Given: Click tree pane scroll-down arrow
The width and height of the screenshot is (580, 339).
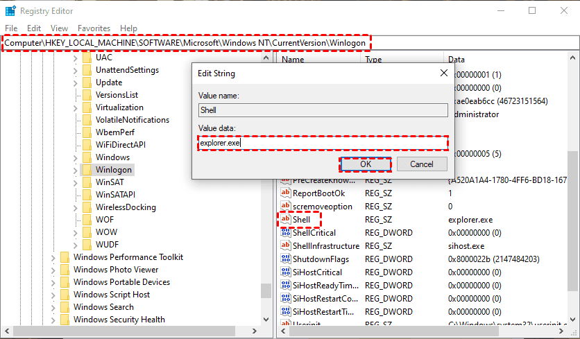Looking at the screenshot, I should tap(266, 319).
